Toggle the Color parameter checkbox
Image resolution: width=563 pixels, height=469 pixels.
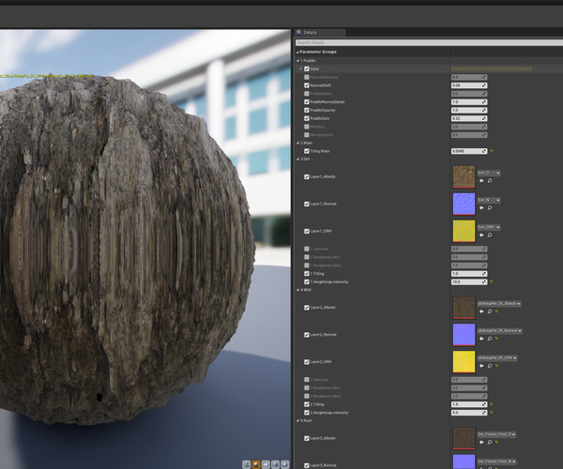click(x=307, y=68)
